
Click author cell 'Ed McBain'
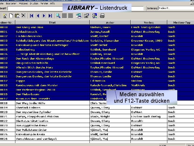(x=98, y=81)
